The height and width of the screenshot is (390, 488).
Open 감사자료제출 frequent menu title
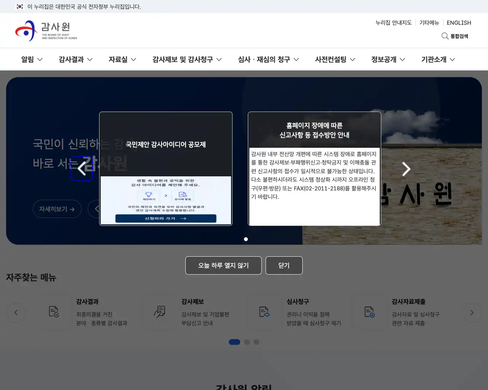point(409,302)
